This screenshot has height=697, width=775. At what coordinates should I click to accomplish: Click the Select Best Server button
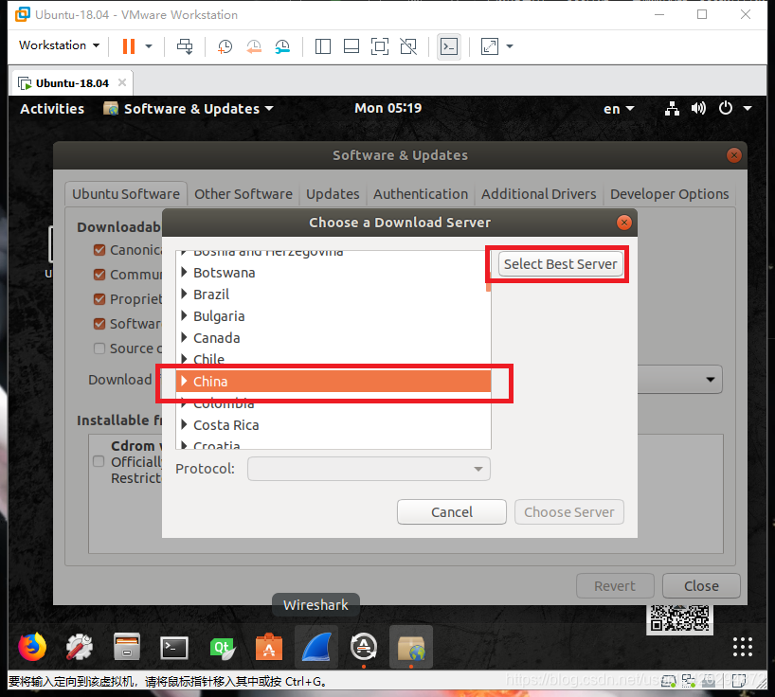click(x=561, y=264)
